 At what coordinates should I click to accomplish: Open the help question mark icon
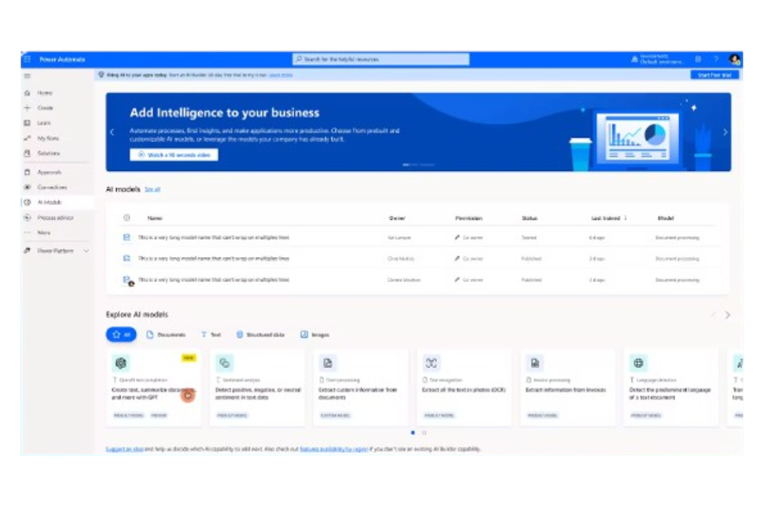pyautogui.click(x=716, y=59)
